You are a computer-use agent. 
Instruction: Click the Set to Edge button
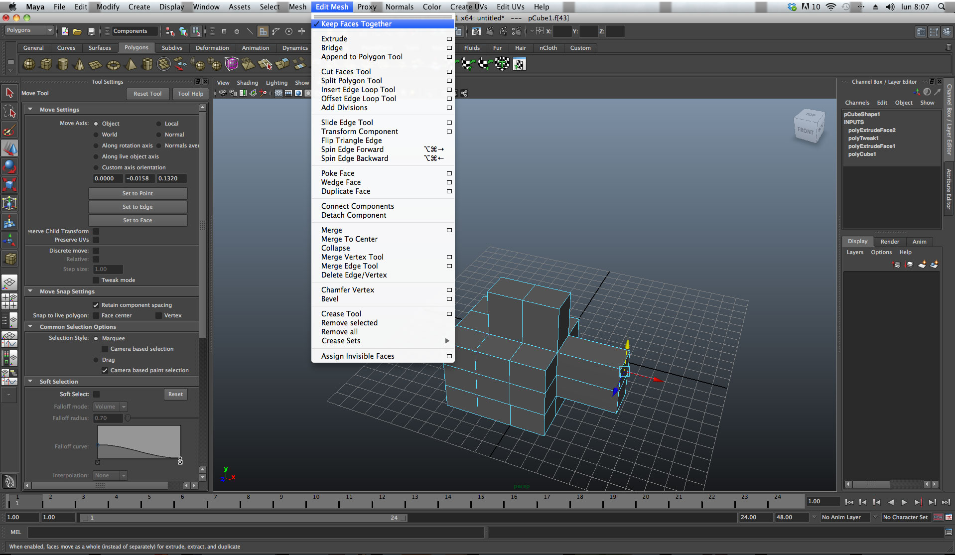point(137,207)
